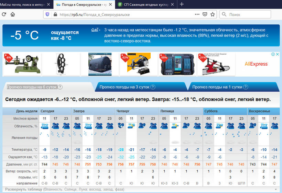Click the tracking protection shield icon
This screenshot has height=193, width=282.
tap(47, 14)
